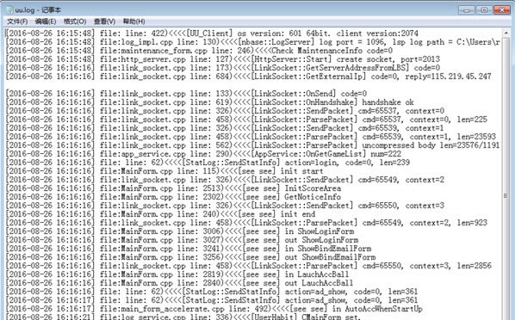Screen dimensions: 515x320
Task: Click the Notepad icon in title bar
Action: tap(9, 9)
